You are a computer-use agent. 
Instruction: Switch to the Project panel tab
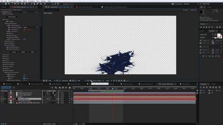coord(4,7)
